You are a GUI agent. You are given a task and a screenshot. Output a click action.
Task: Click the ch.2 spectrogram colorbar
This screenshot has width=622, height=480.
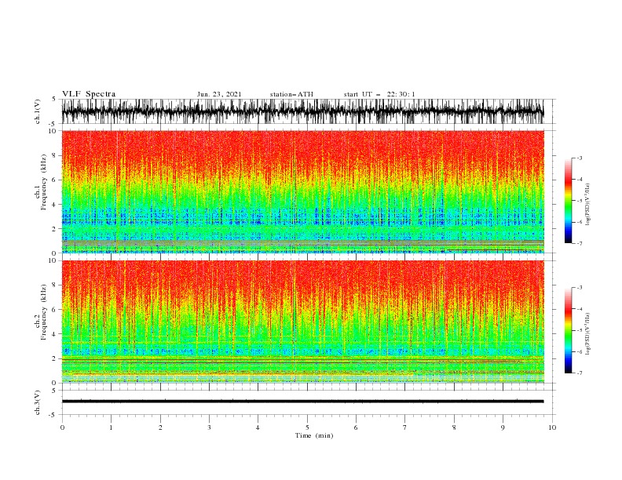coord(568,330)
